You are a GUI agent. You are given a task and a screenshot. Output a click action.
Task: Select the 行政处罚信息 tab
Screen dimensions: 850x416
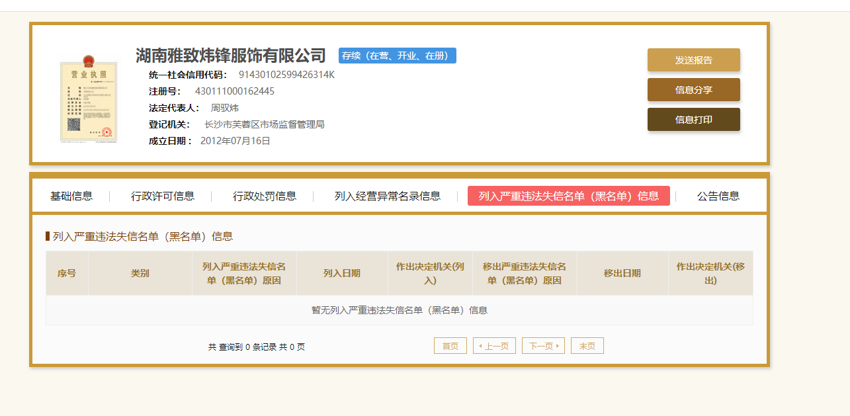click(x=265, y=196)
